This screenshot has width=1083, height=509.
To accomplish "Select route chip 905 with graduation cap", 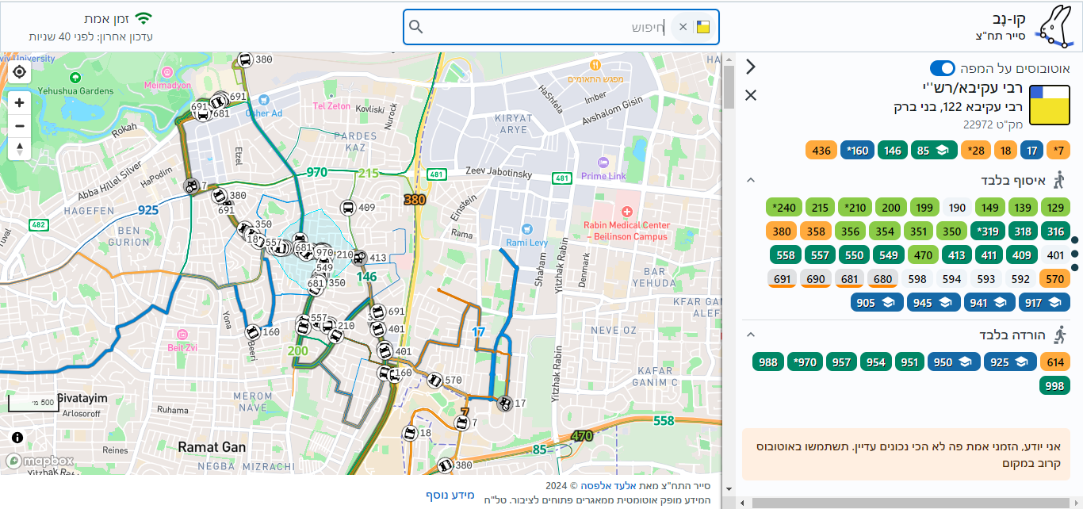I will pyautogui.click(x=875, y=302).
